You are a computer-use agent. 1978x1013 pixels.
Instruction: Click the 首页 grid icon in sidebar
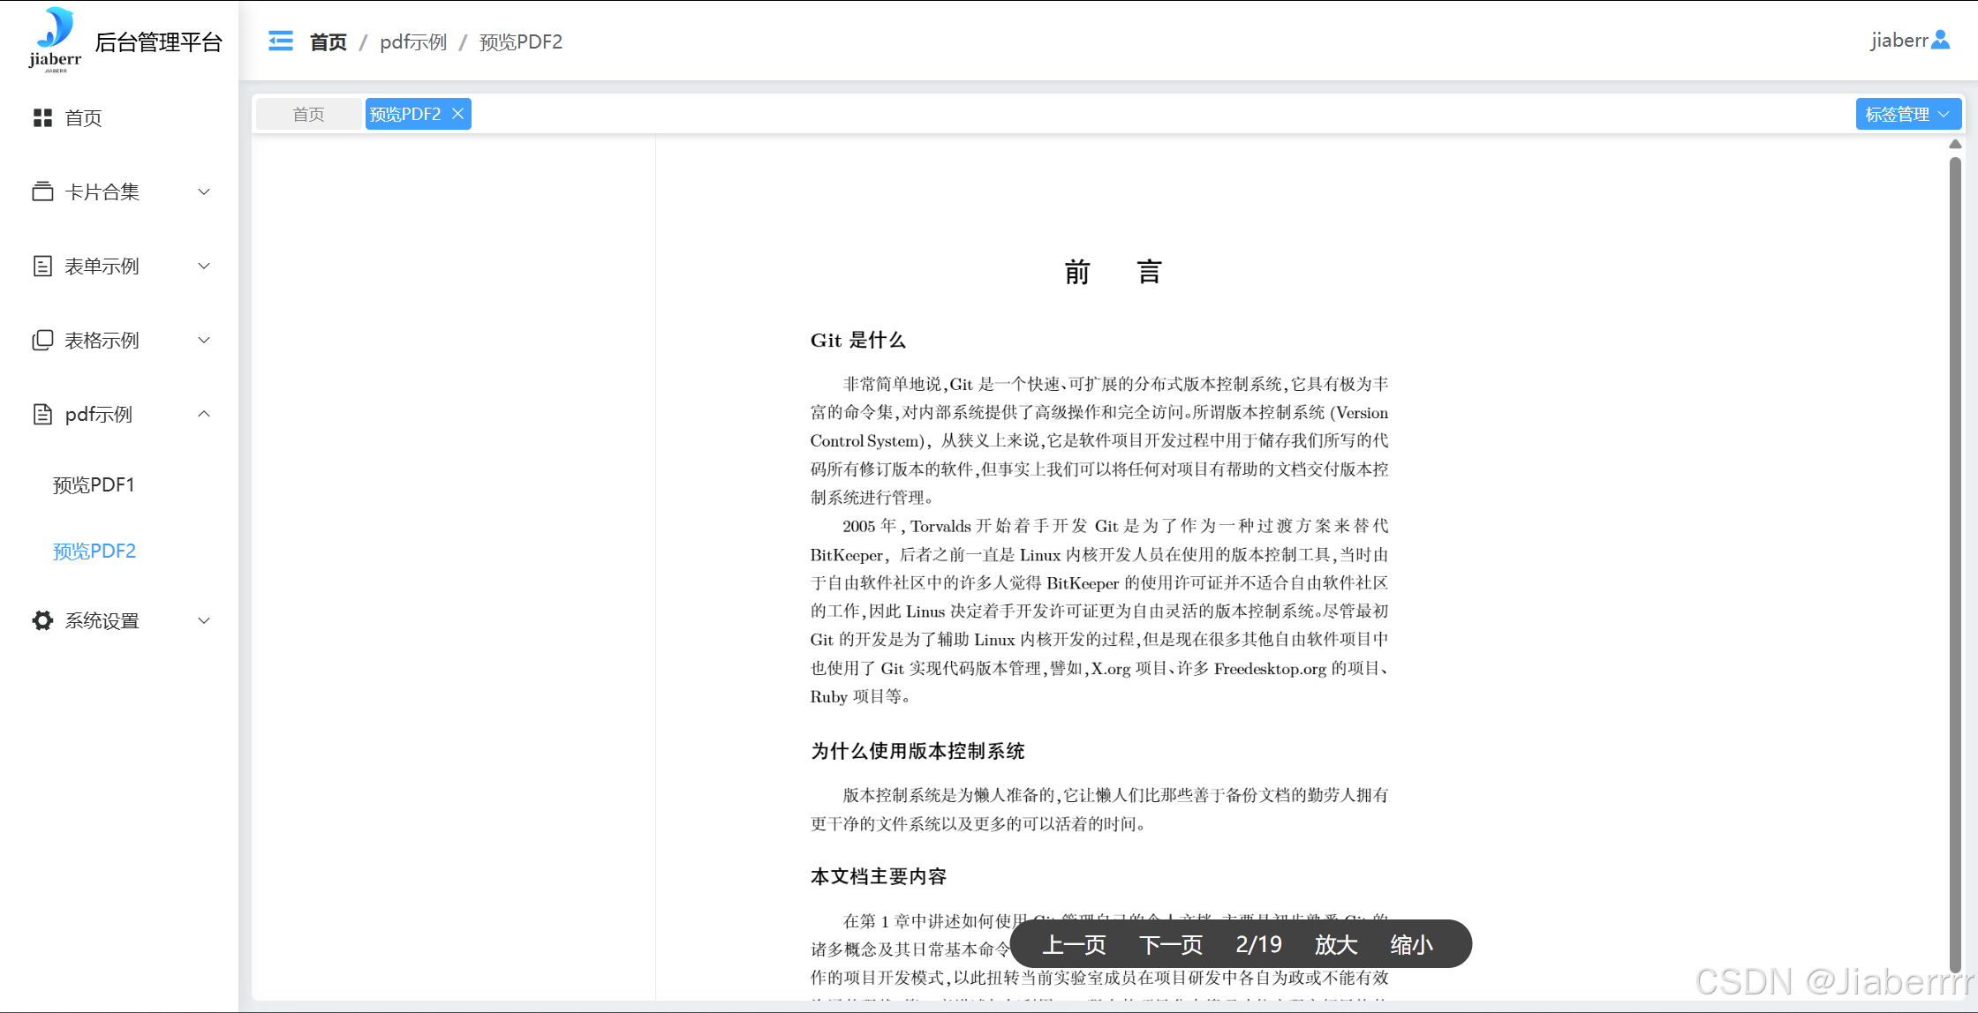42,117
